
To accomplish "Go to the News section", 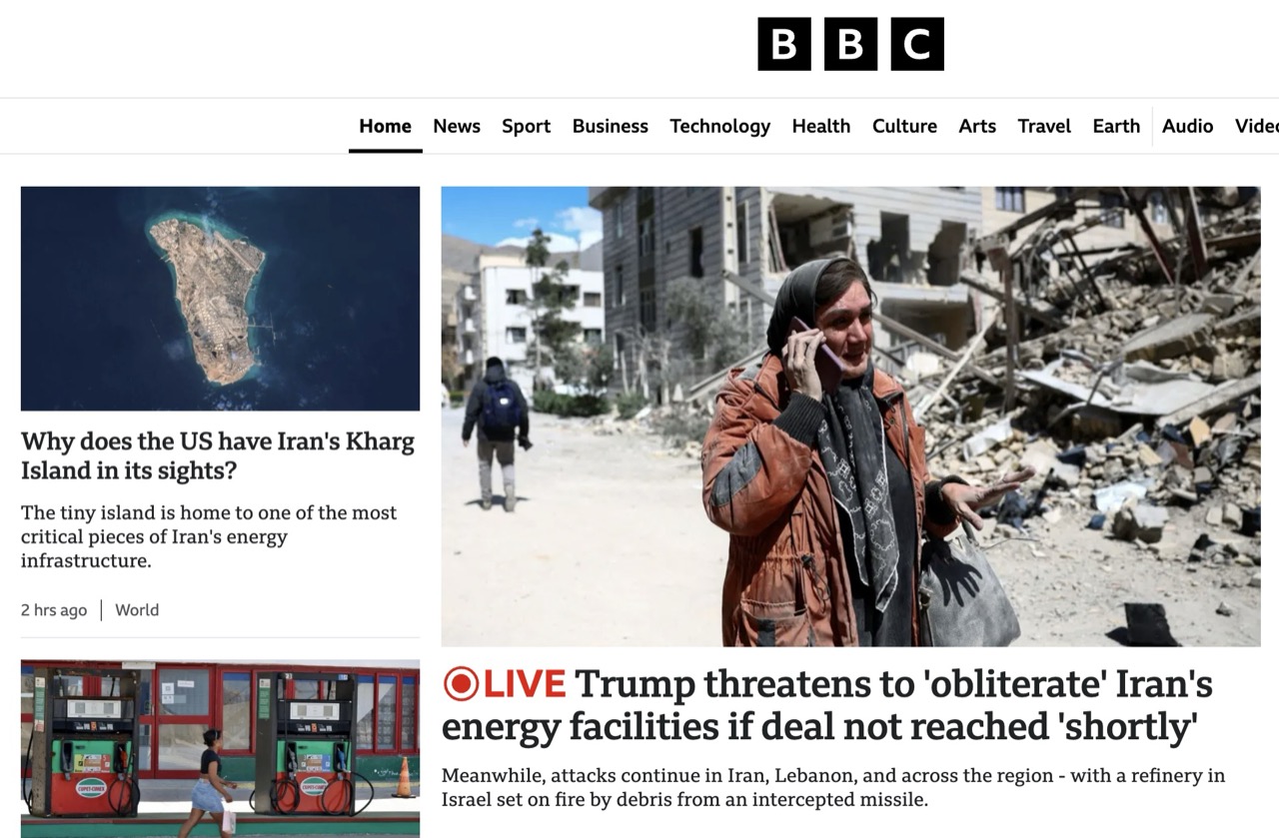I will point(457,126).
